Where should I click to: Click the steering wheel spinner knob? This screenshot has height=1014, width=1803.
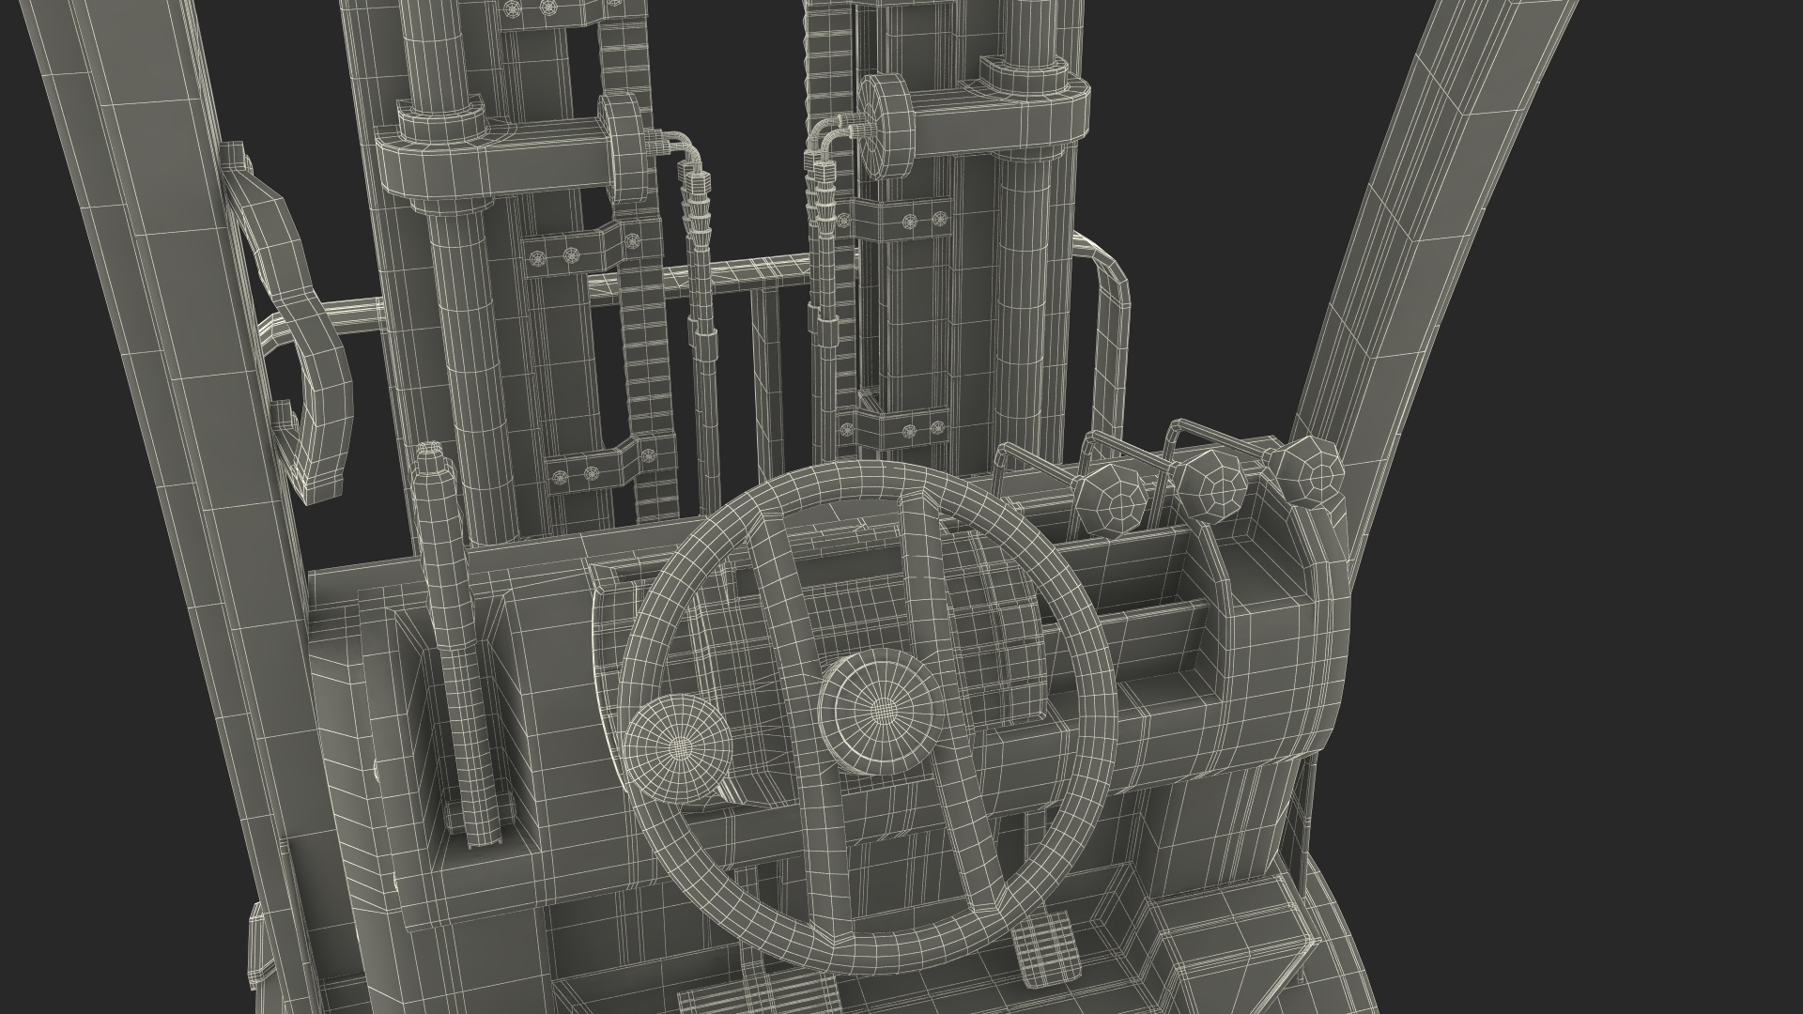pyautogui.click(x=678, y=747)
